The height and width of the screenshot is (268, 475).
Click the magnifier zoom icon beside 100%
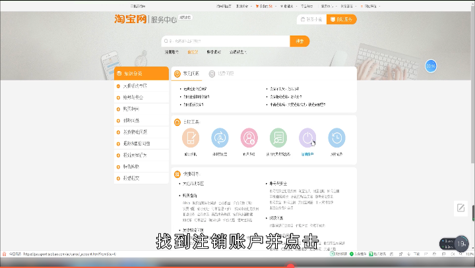[460, 254]
